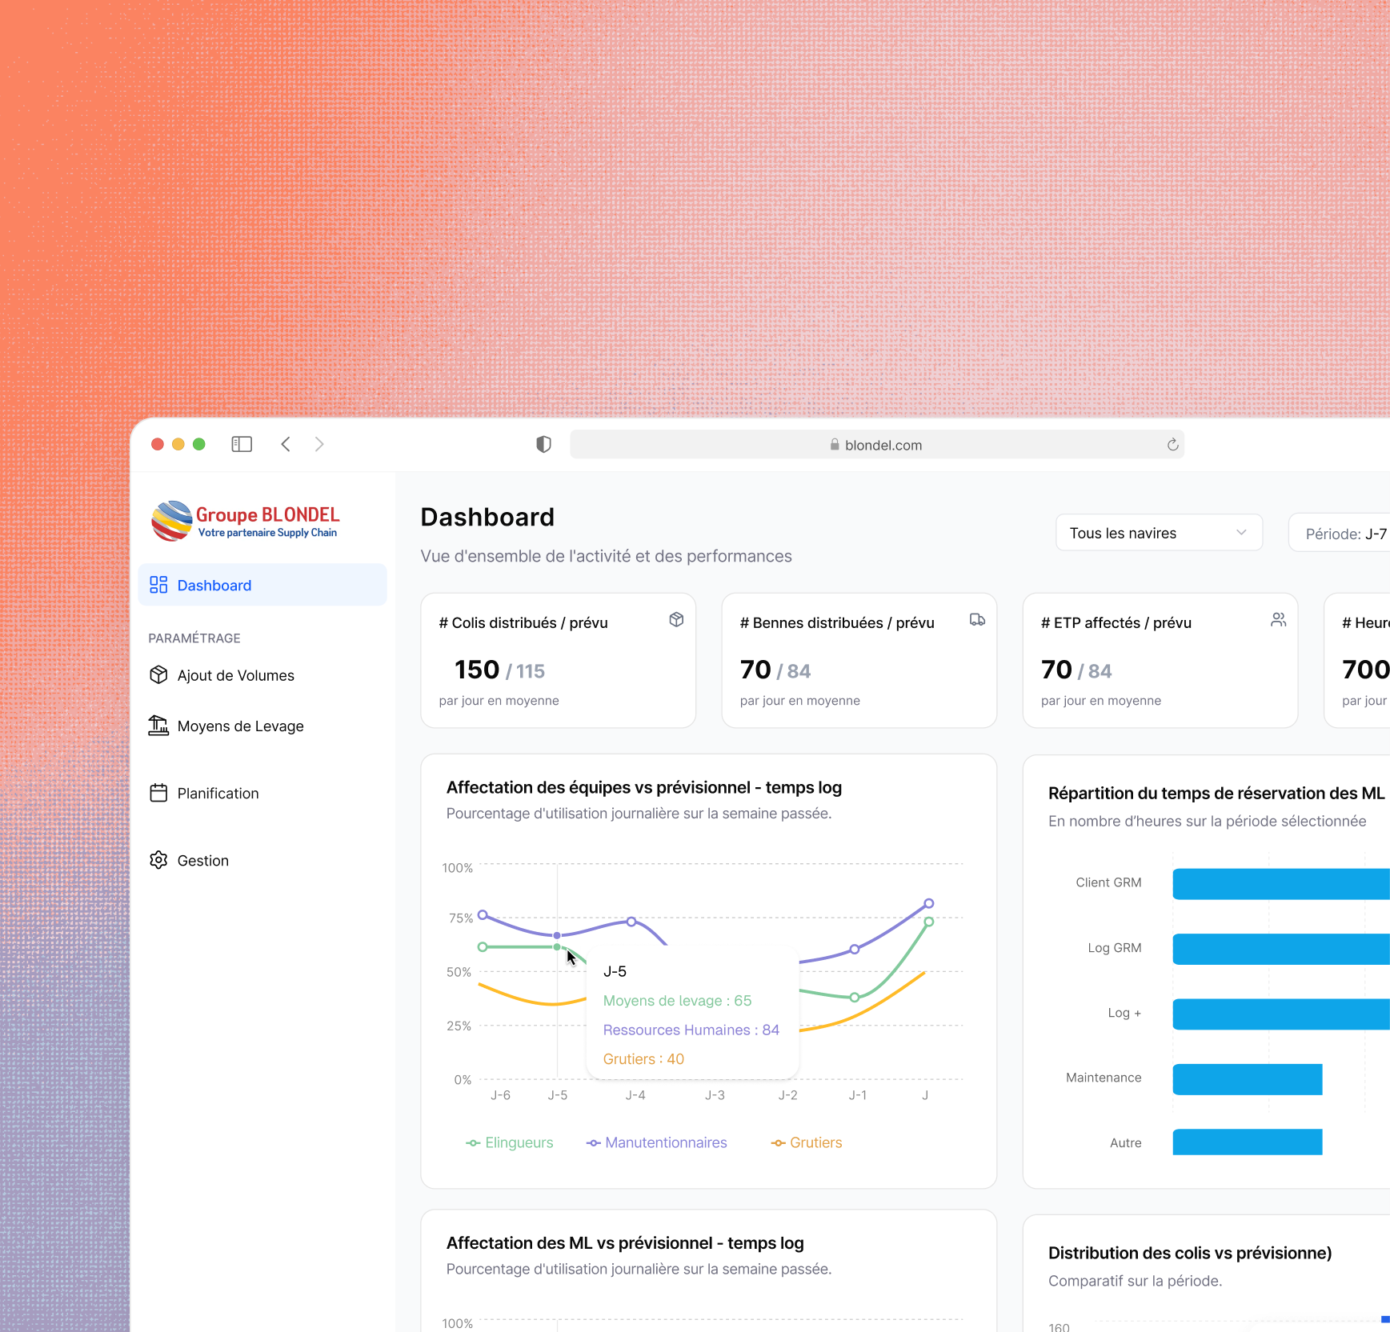1390x1332 pixels.
Task: Open the Période J-7 selector
Action: click(x=1340, y=533)
